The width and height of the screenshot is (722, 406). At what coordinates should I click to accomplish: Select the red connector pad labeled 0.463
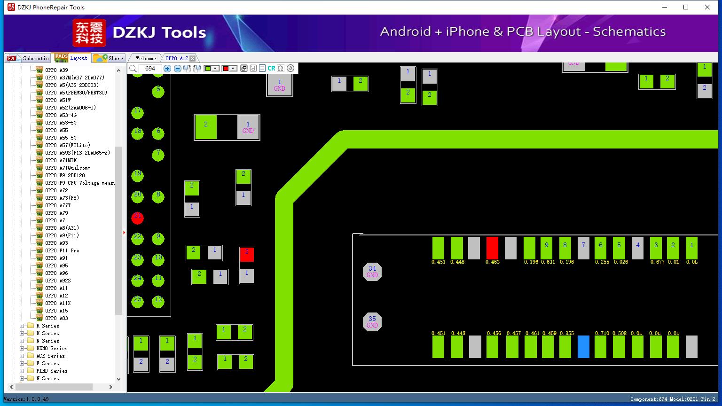tap(492, 248)
